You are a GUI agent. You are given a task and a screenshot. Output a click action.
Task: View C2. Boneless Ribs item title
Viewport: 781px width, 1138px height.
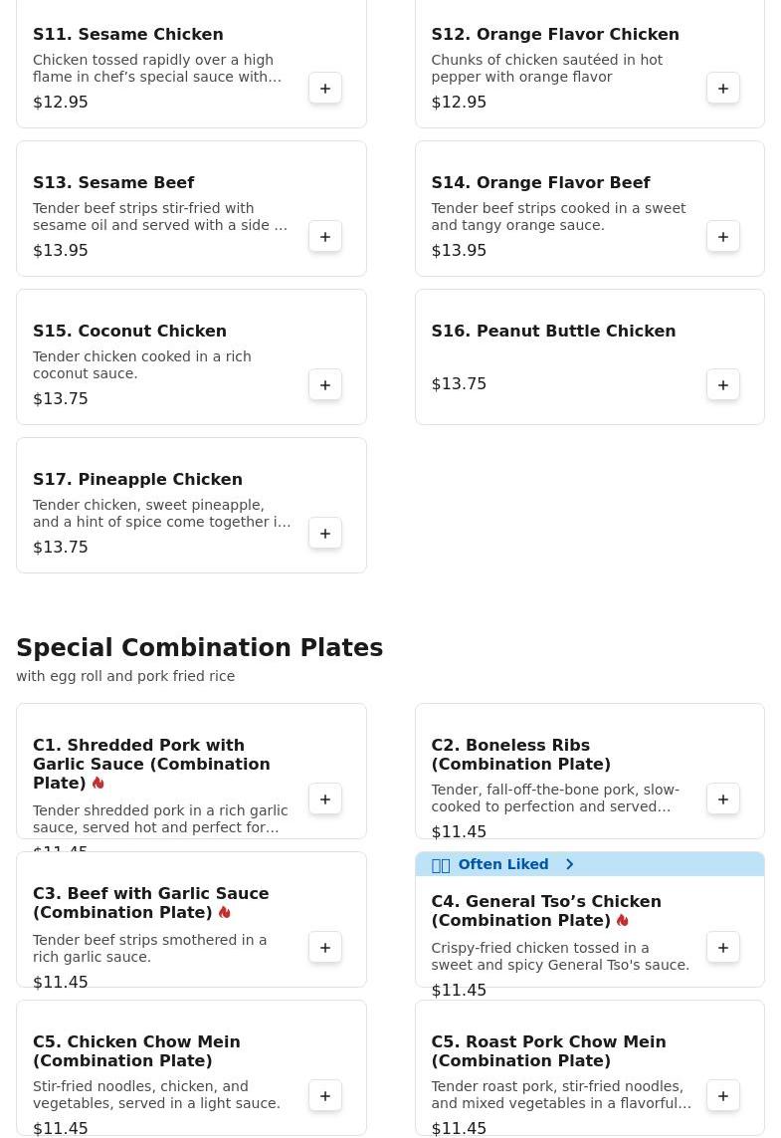520,755
